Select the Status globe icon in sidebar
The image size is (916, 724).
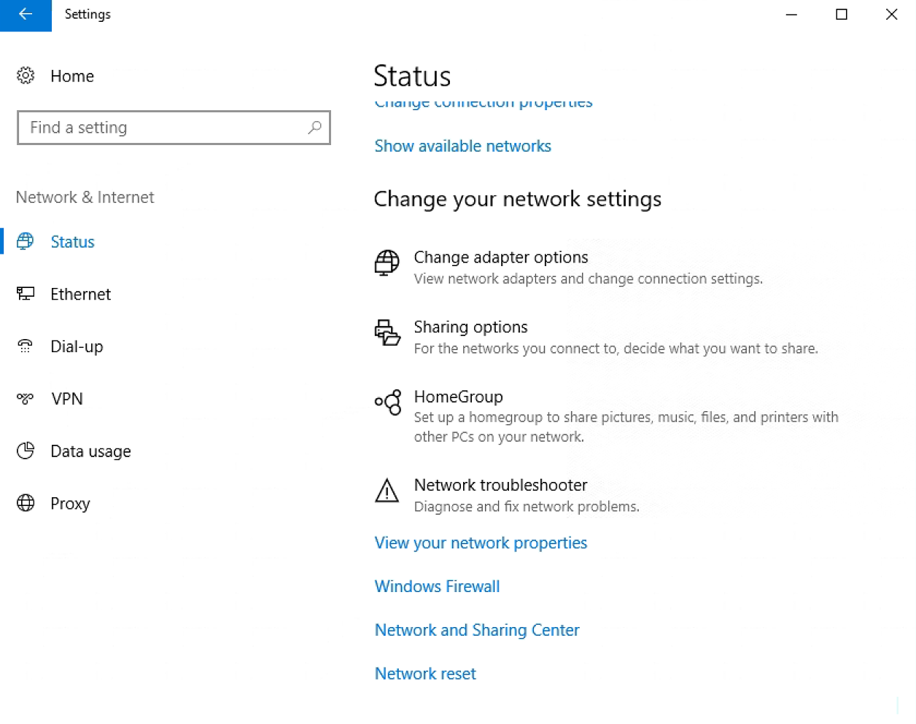tap(26, 241)
